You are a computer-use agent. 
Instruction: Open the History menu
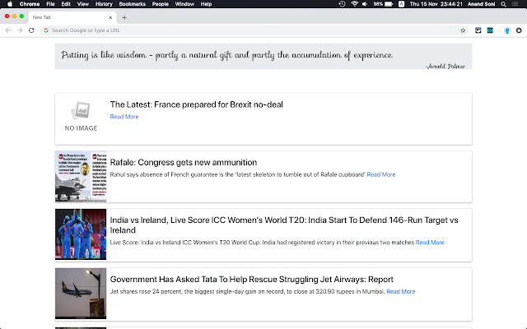104,4
